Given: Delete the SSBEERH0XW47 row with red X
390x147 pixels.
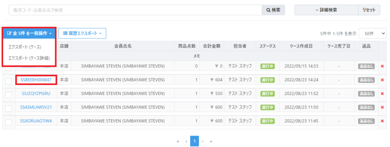Looking at the screenshot, I should click(x=382, y=80).
